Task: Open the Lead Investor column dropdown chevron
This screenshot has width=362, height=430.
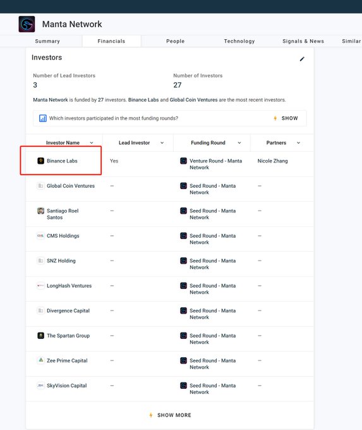Action: point(162,143)
